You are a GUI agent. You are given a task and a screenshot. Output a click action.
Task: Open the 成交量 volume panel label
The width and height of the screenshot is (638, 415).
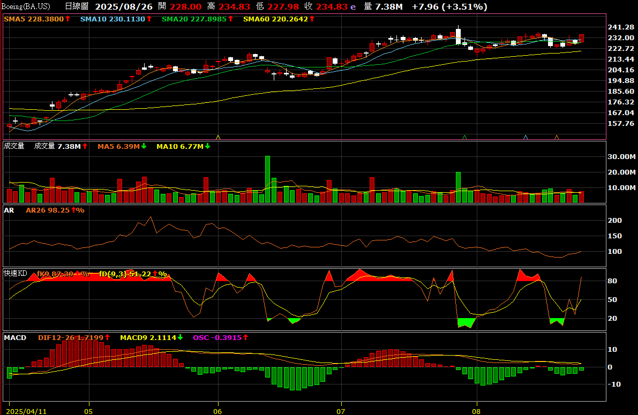pyautogui.click(x=14, y=146)
